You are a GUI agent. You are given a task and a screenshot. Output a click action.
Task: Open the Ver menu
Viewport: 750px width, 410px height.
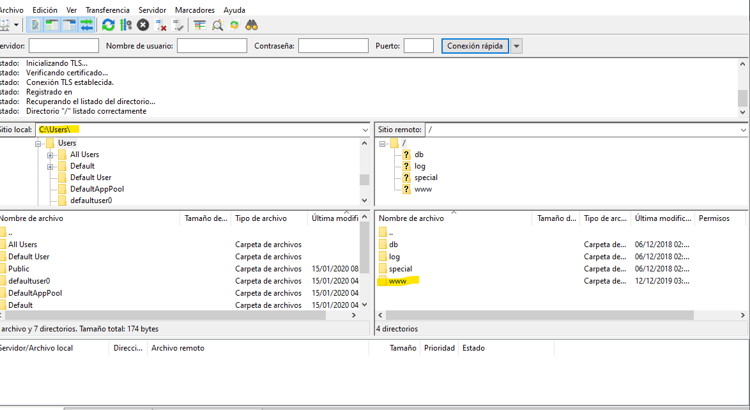(x=72, y=10)
